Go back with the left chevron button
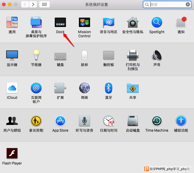194x173 pixels. tap(25, 4)
